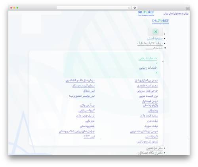Screen dimensions: 198x167
Task: Toggle the submenu button next to 'خدمات'
Action: (149, 49)
